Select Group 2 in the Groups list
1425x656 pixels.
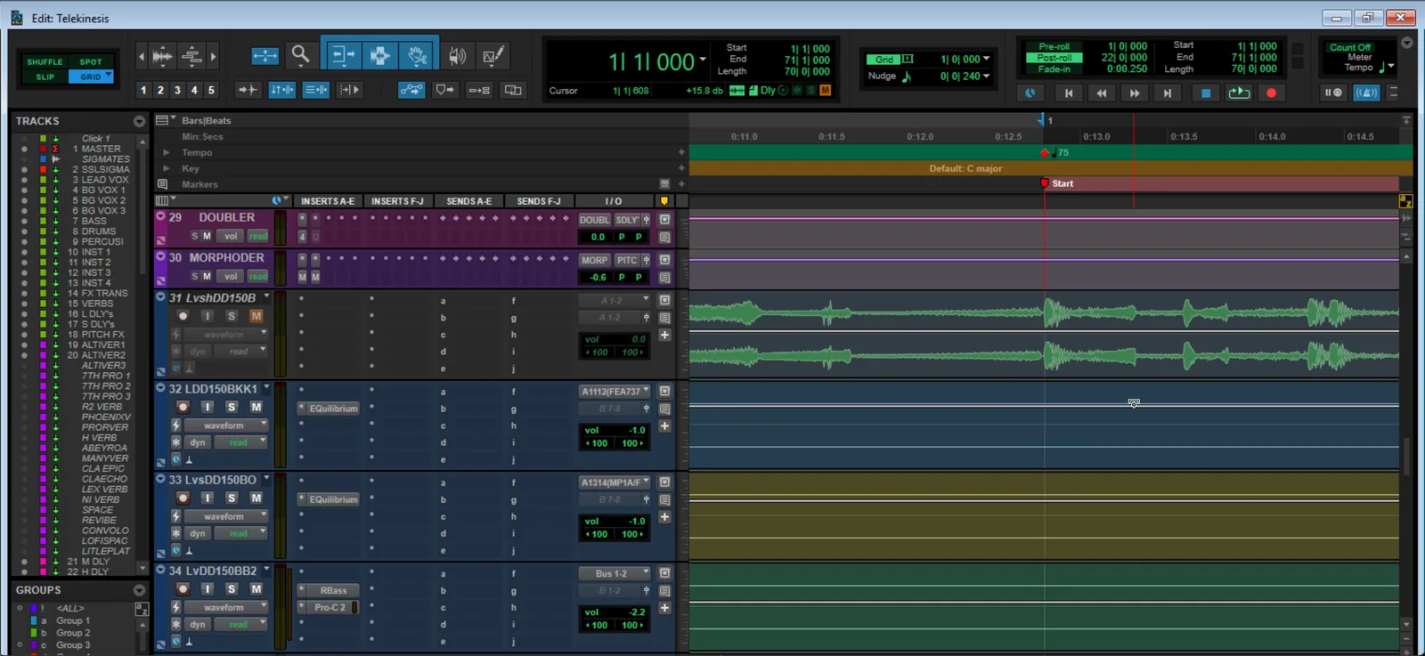click(73, 633)
